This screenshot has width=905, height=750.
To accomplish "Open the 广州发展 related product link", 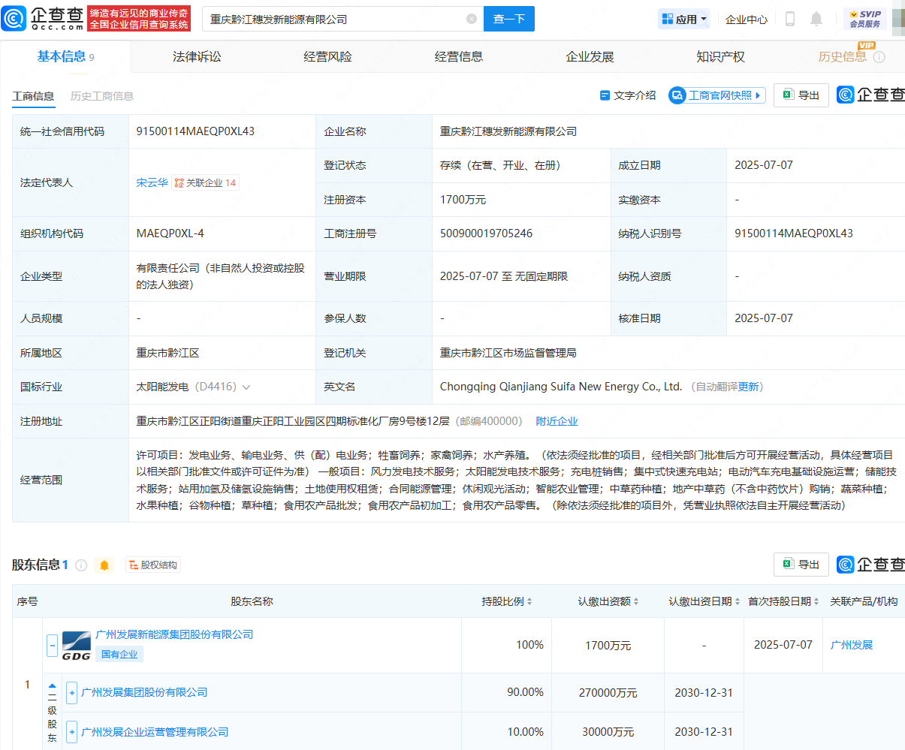I will click(x=852, y=645).
